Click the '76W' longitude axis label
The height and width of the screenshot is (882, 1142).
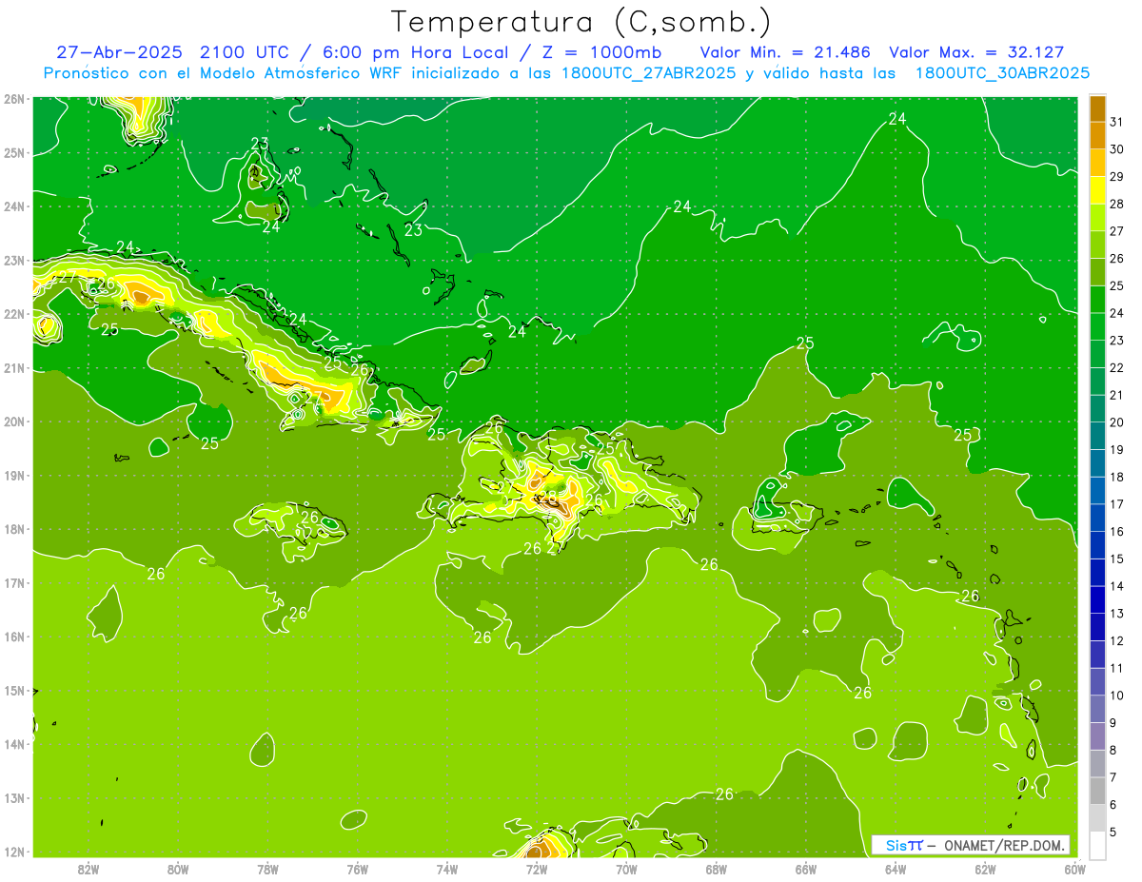click(x=358, y=869)
